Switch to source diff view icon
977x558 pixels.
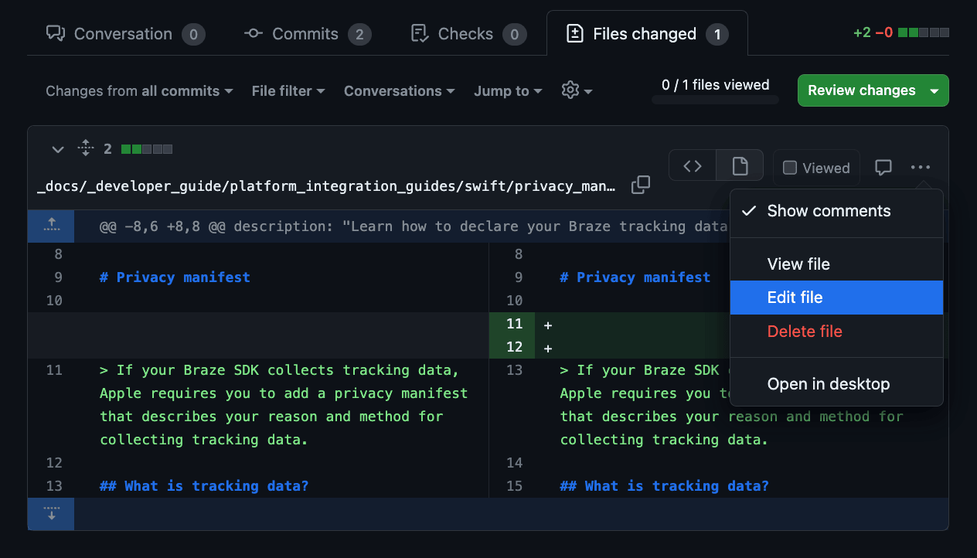point(693,166)
